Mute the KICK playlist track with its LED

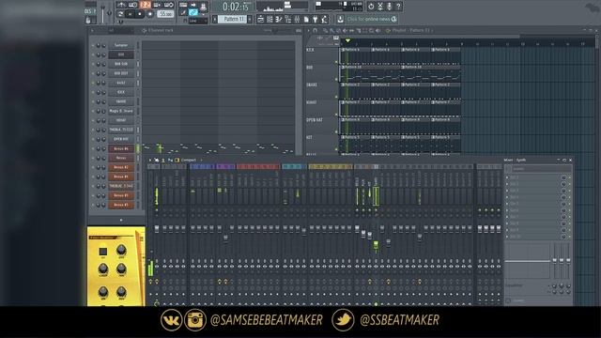coord(336,62)
